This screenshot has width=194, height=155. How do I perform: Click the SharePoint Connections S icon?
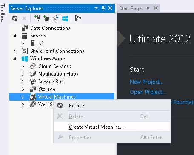pos(25,51)
